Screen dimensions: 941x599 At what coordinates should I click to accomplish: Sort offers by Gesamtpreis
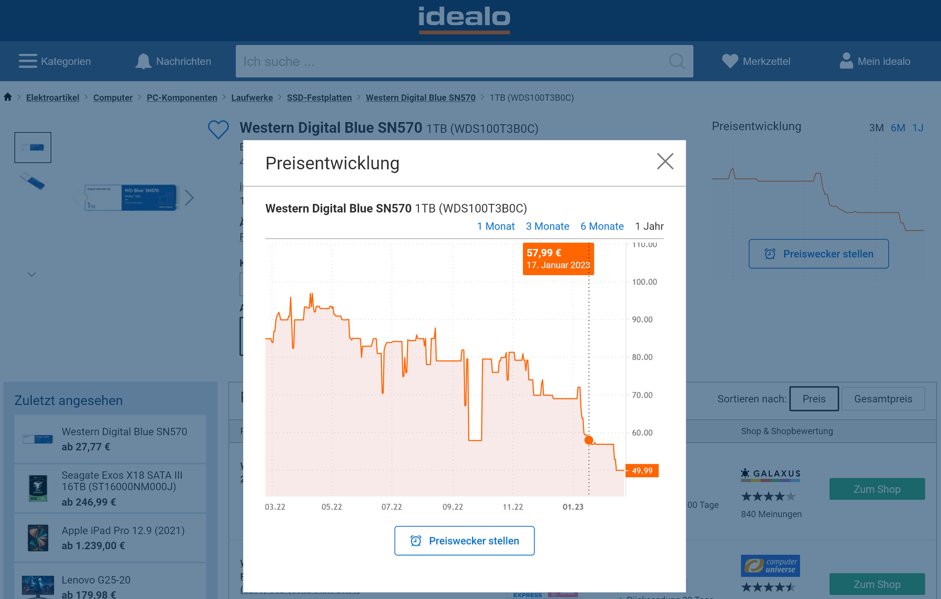coord(883,399)
